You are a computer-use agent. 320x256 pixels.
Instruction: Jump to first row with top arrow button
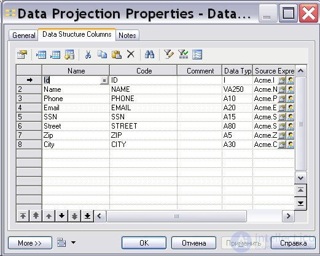[x=300, y=190]
